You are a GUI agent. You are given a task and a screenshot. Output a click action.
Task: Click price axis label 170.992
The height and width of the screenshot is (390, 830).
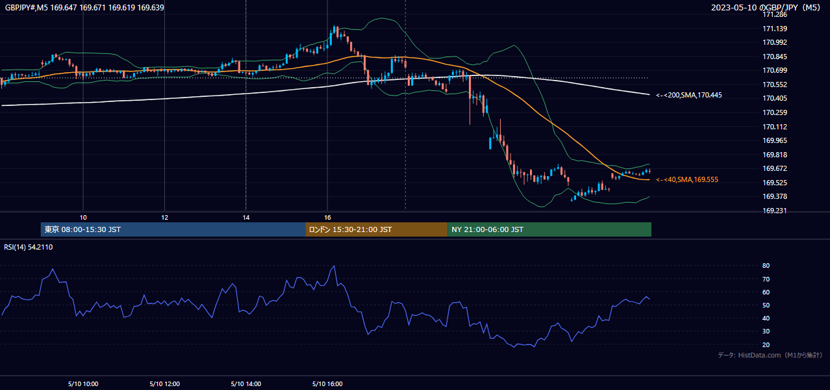775,42
